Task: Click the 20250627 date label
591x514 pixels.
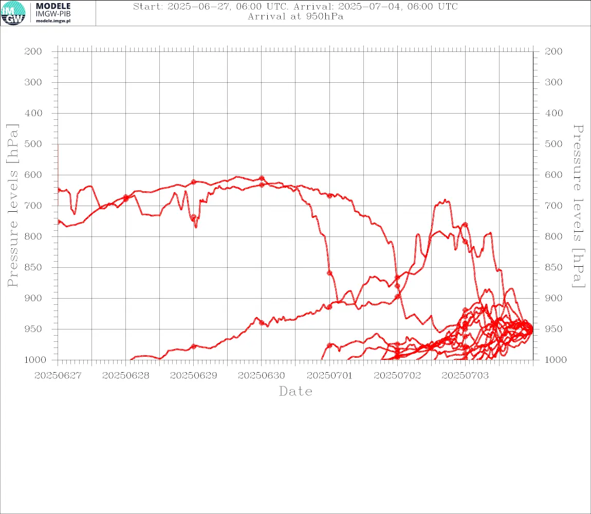Action: coord(58,376)
